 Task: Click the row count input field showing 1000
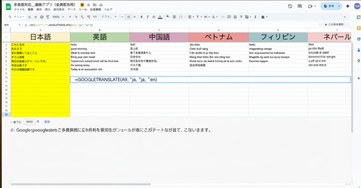tap(29, 122)
